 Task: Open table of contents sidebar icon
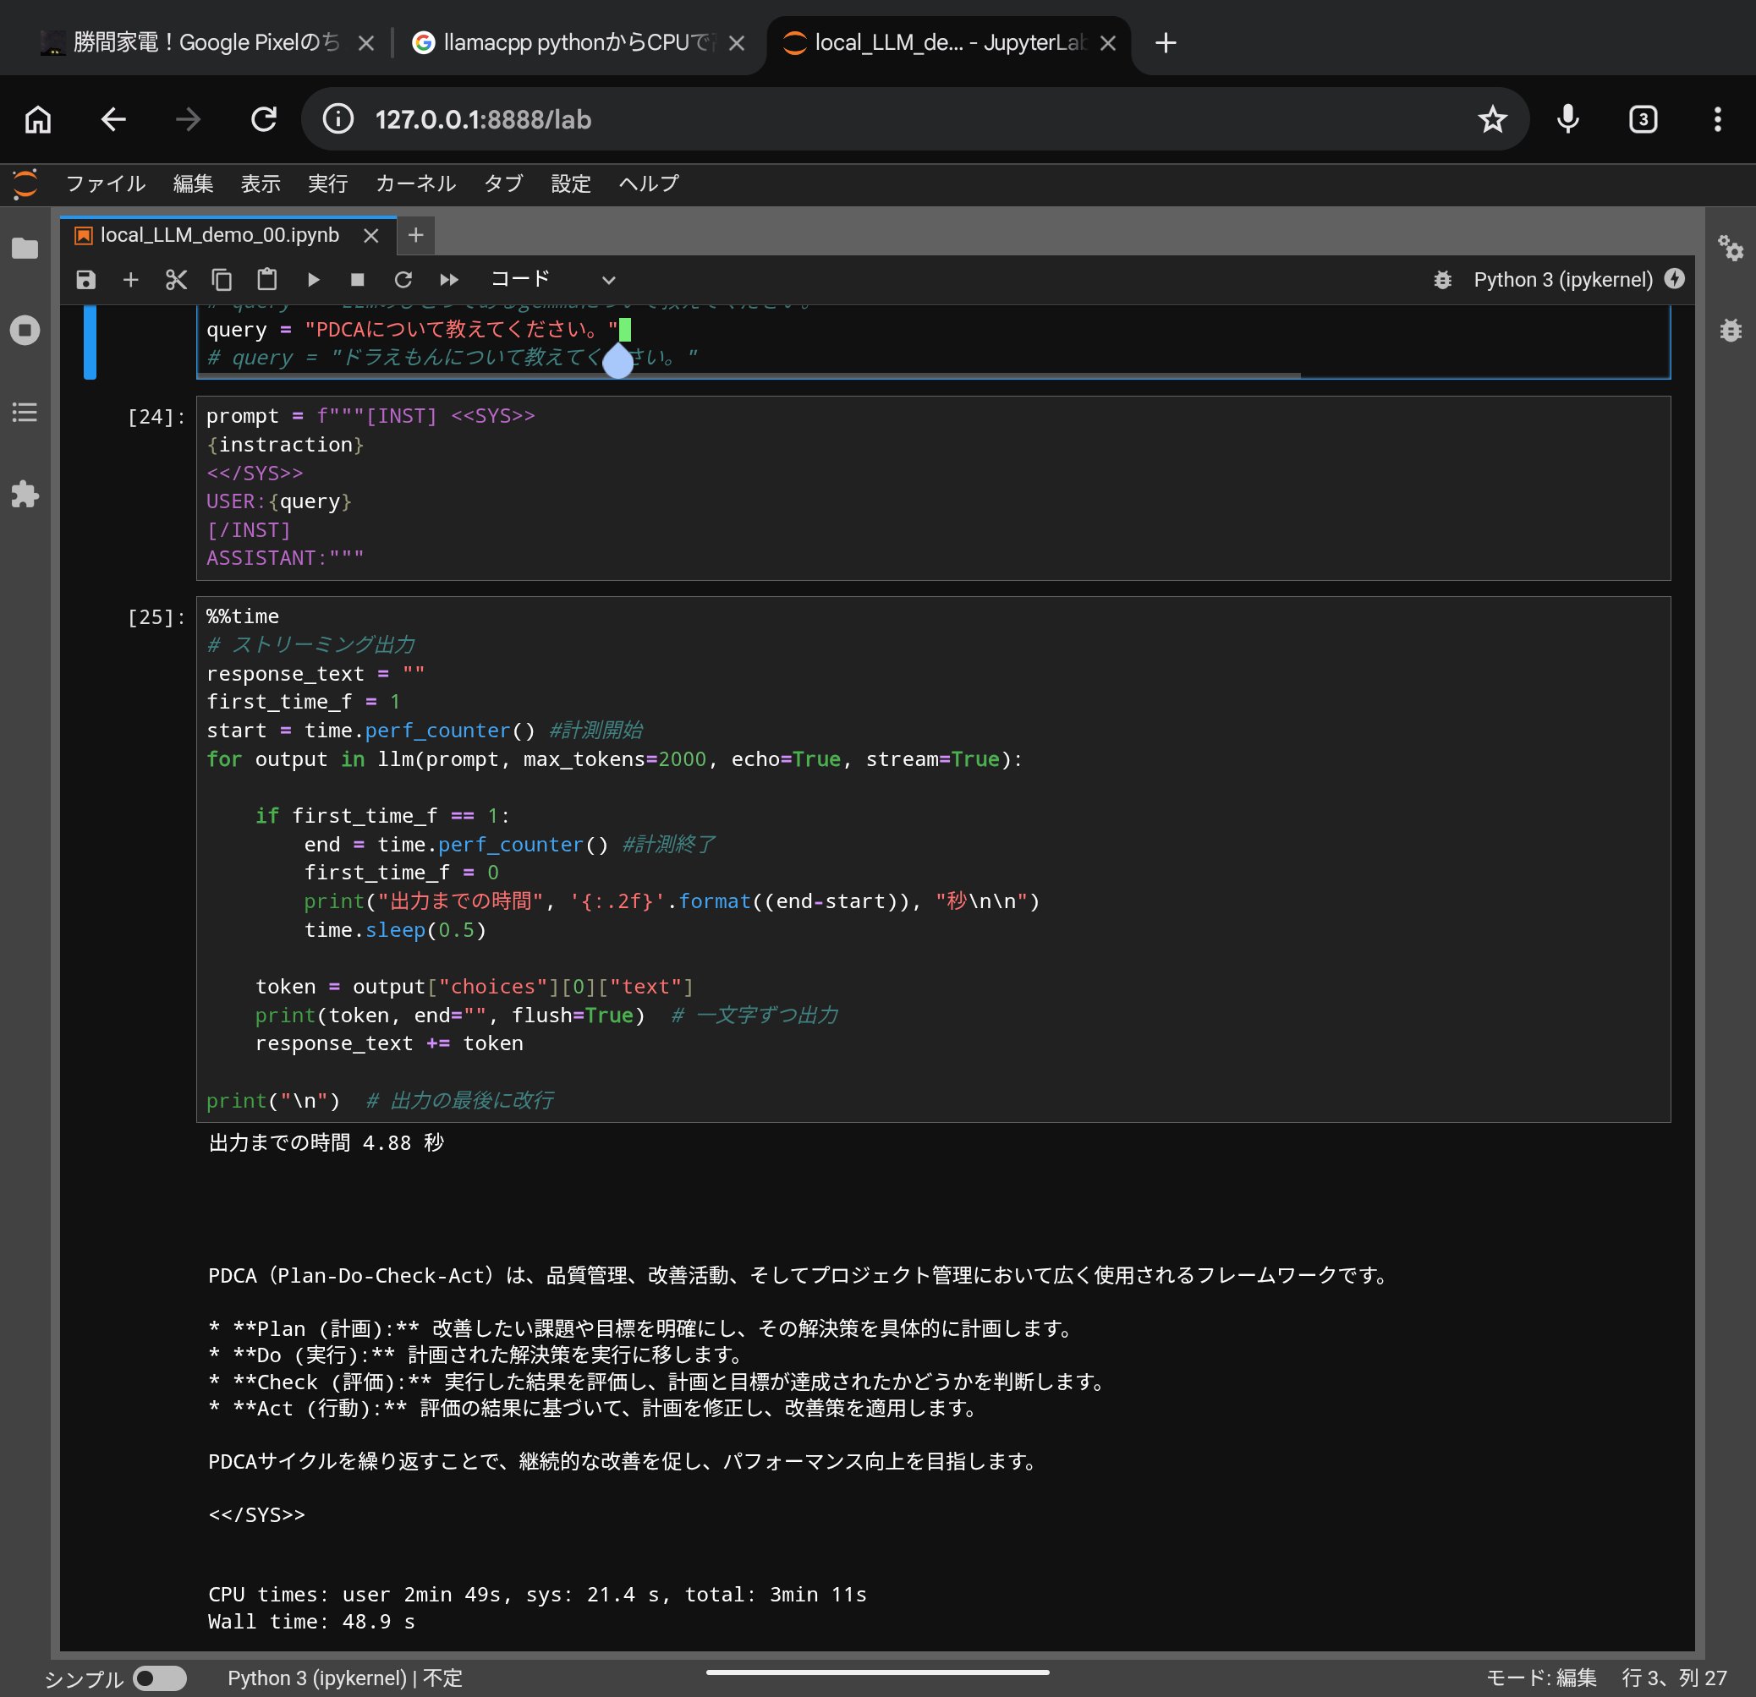[x=25, y=412]
